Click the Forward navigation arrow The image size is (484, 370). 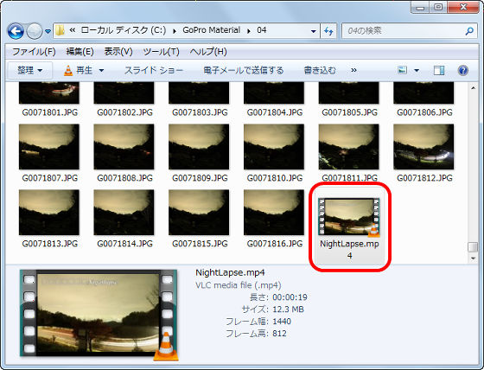click(x=35, y=31)
